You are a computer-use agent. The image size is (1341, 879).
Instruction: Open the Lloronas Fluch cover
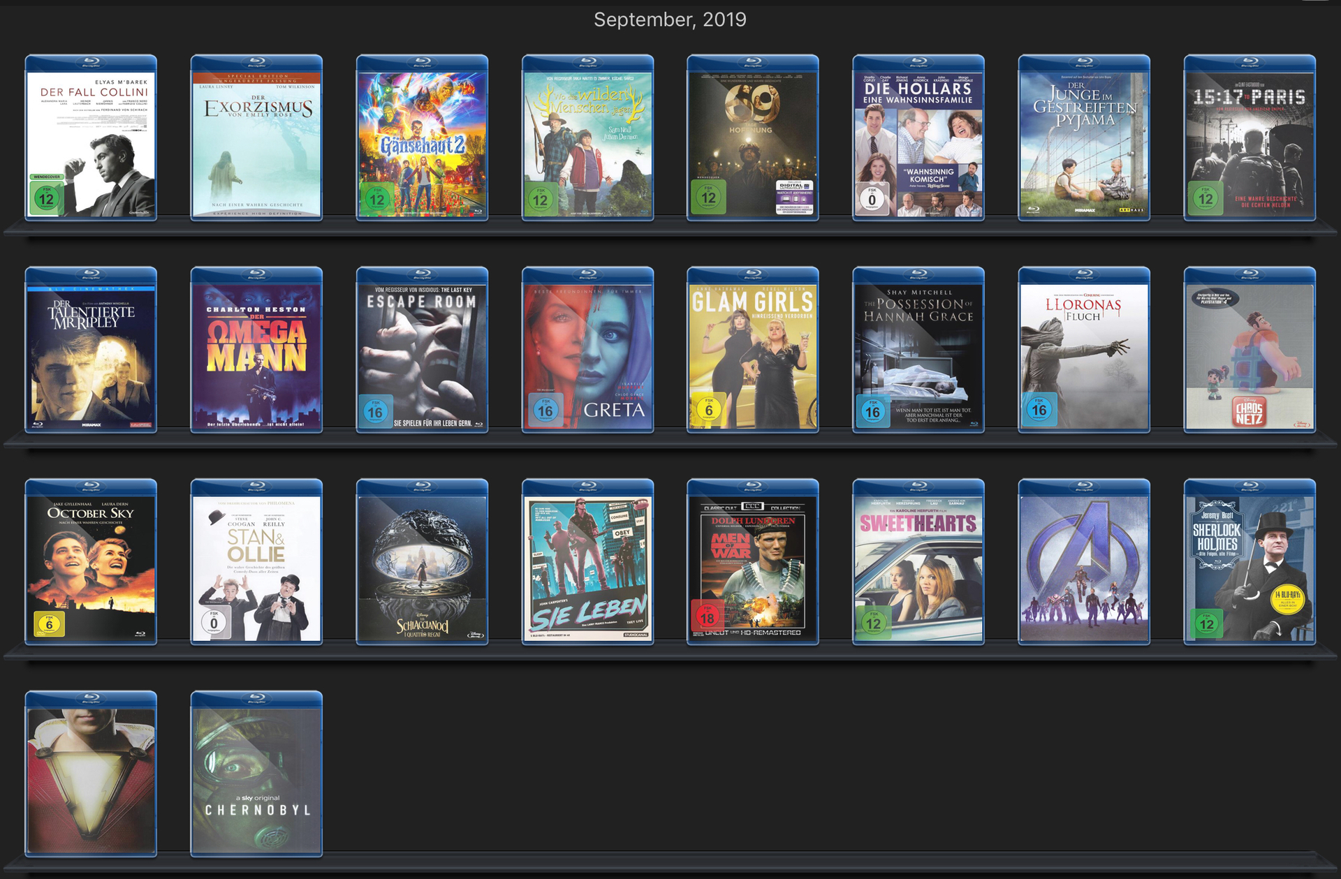1084,350
